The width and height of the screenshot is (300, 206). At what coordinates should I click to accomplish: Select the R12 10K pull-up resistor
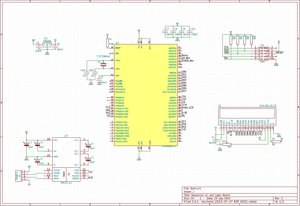(231, 40)
